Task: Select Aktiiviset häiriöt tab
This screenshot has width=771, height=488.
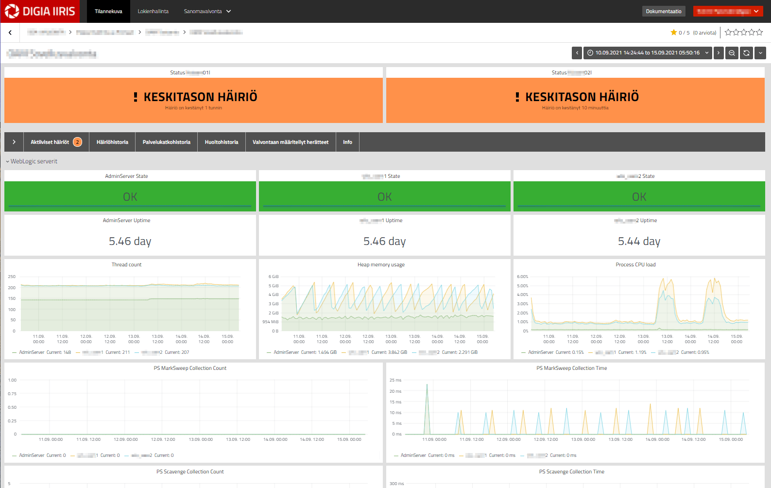Action: [x=56, y=142]
